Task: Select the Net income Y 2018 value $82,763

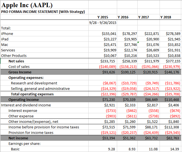Action: coord(173,138)
